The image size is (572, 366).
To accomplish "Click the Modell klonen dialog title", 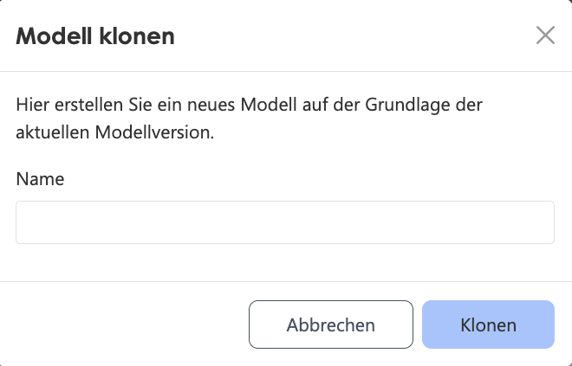I will click(95, 36).
